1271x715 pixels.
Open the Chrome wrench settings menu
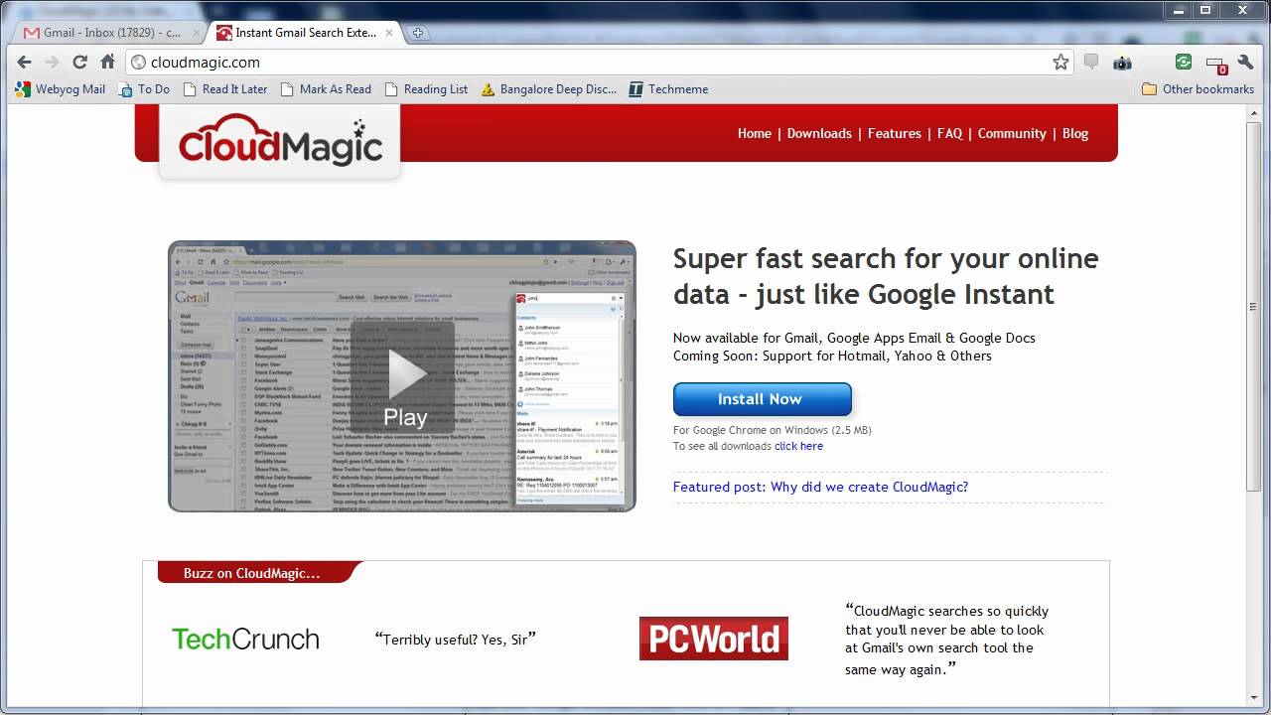1246,62
